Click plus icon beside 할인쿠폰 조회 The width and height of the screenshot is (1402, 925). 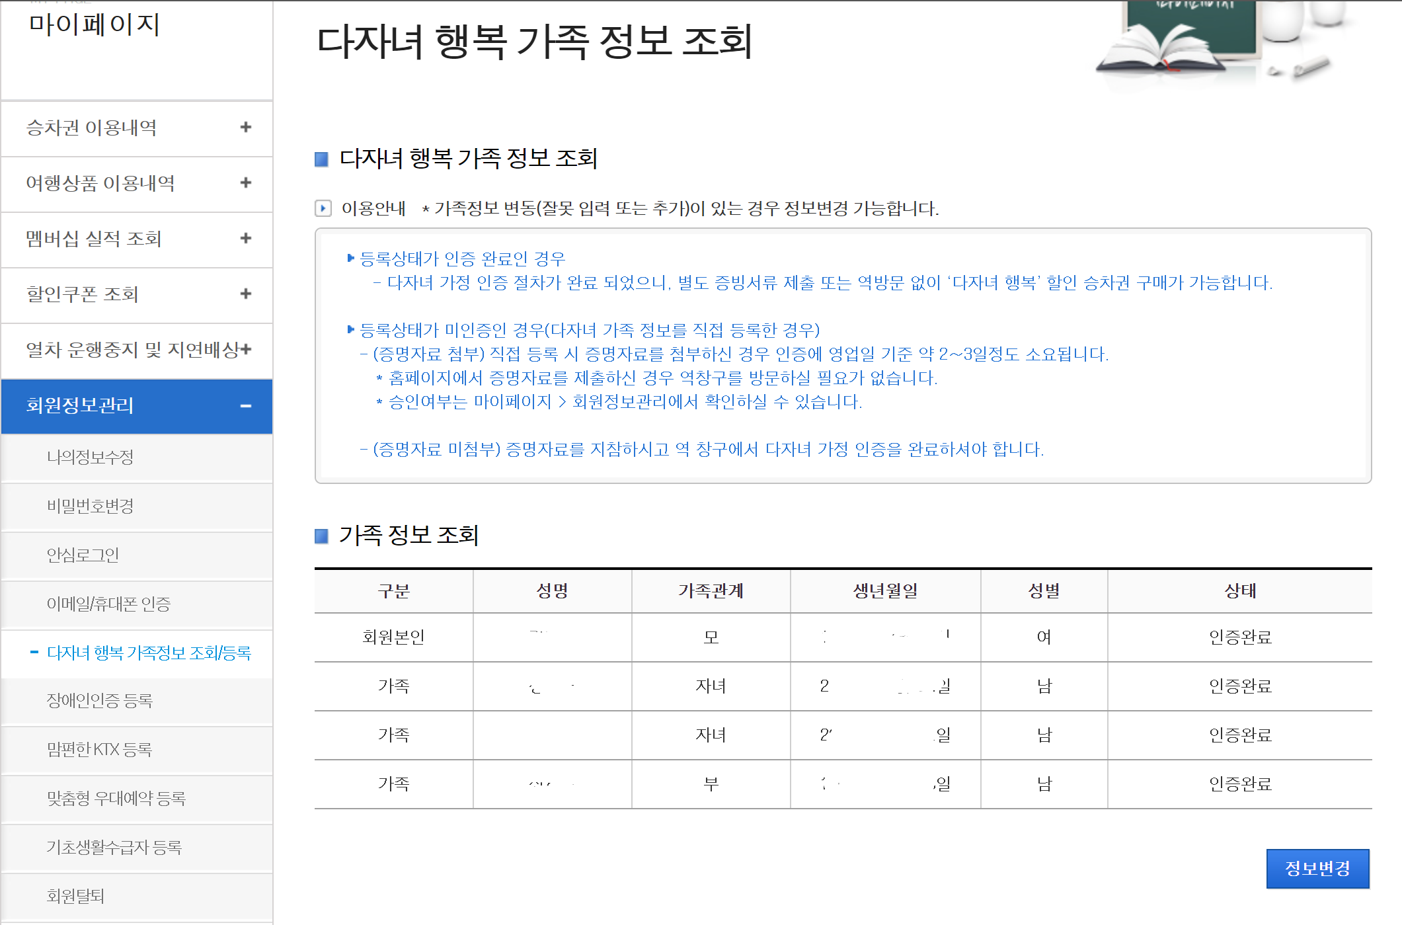(246, 294)
